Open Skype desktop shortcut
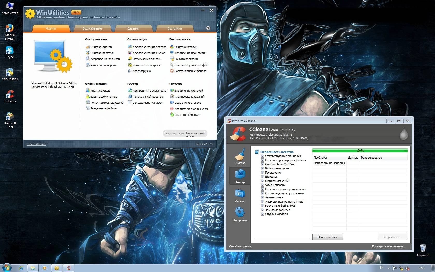The width and height of the screenshot is (435, 272). (x=10, y=53)
